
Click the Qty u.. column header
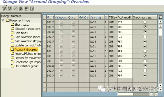73,17
